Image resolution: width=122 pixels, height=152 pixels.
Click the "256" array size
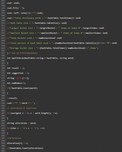click(x=25, y=78)
